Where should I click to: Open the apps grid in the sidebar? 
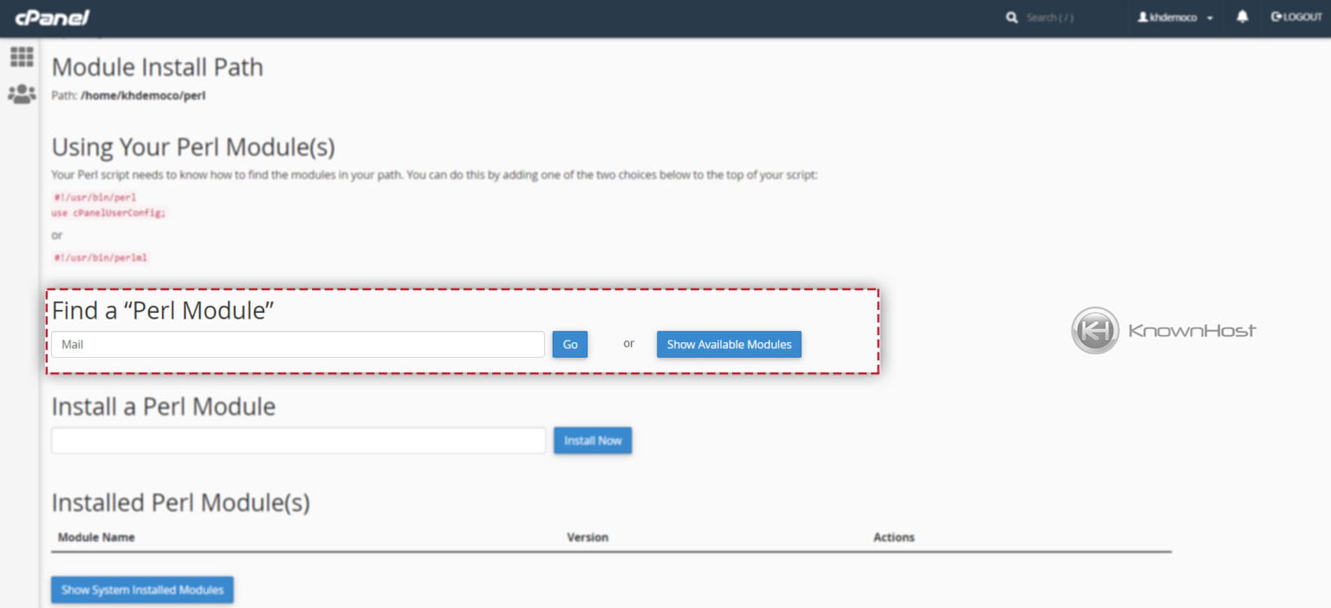20,57
